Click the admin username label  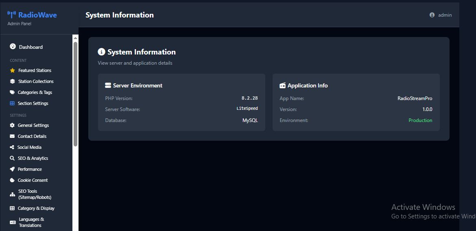point(445,15)
